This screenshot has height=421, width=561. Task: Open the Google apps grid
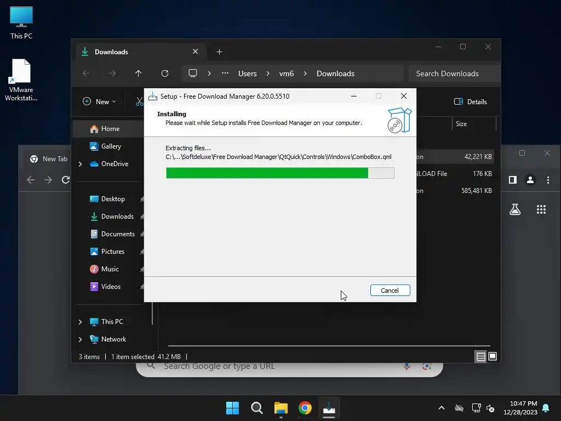coord(541,209)
